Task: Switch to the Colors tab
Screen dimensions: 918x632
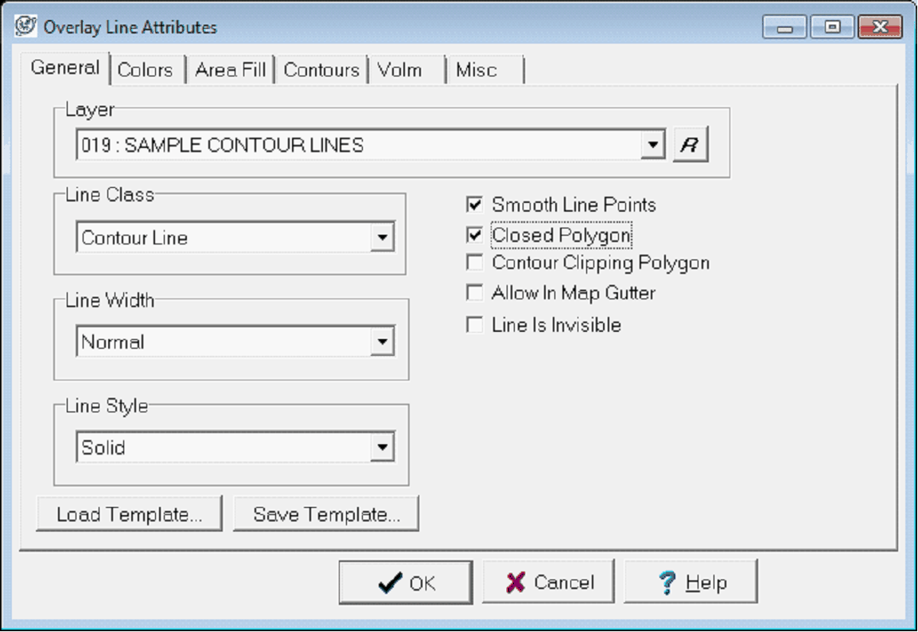Action: tap(145, 70)
